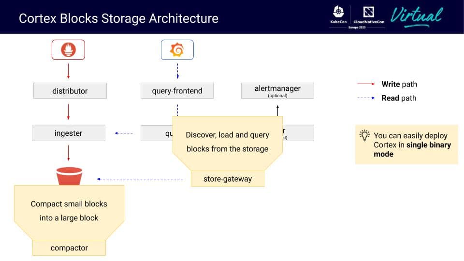Click the dashed Read path legend arrow

(x=366, y=98)
